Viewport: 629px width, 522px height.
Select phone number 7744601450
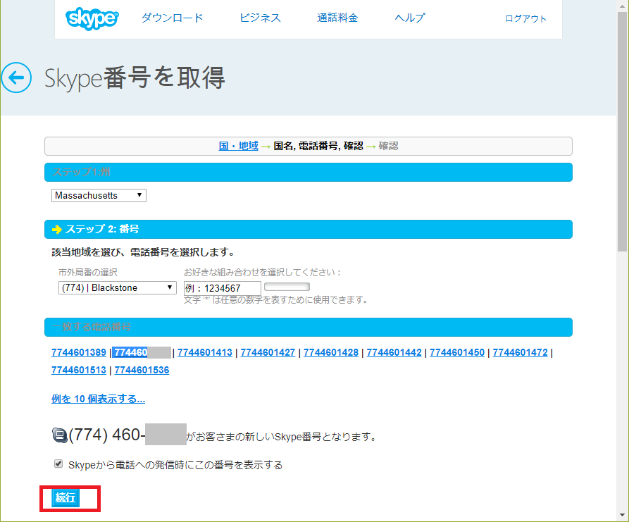457,352
